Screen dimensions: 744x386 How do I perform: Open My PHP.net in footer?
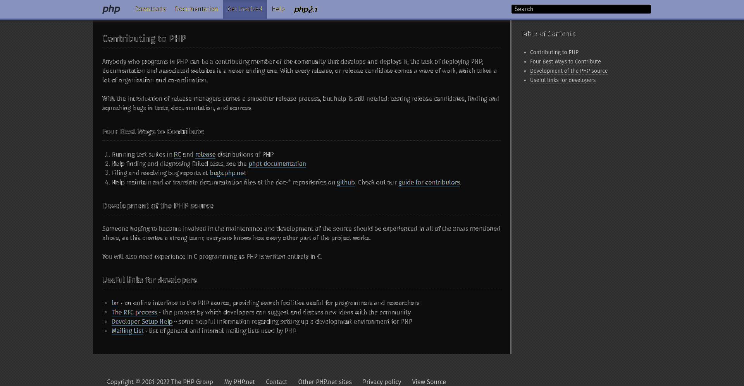point(239,382)
